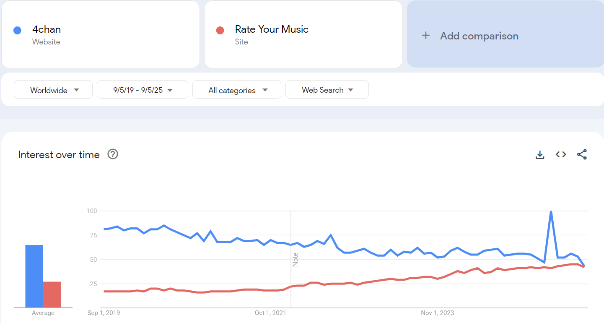Open the Interest over time help icon
The height and width of the screenshot is (323, 604).
point(113,154)
